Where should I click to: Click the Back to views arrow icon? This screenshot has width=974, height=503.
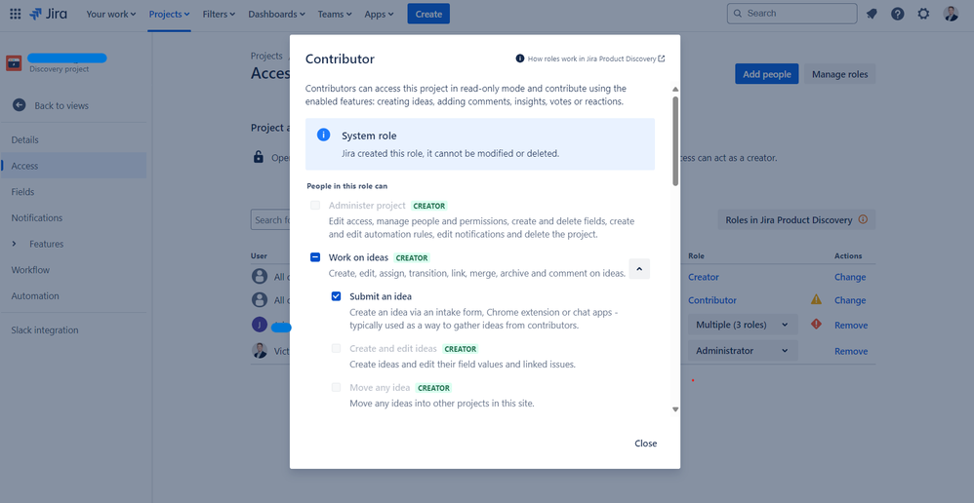coord(20,105)
